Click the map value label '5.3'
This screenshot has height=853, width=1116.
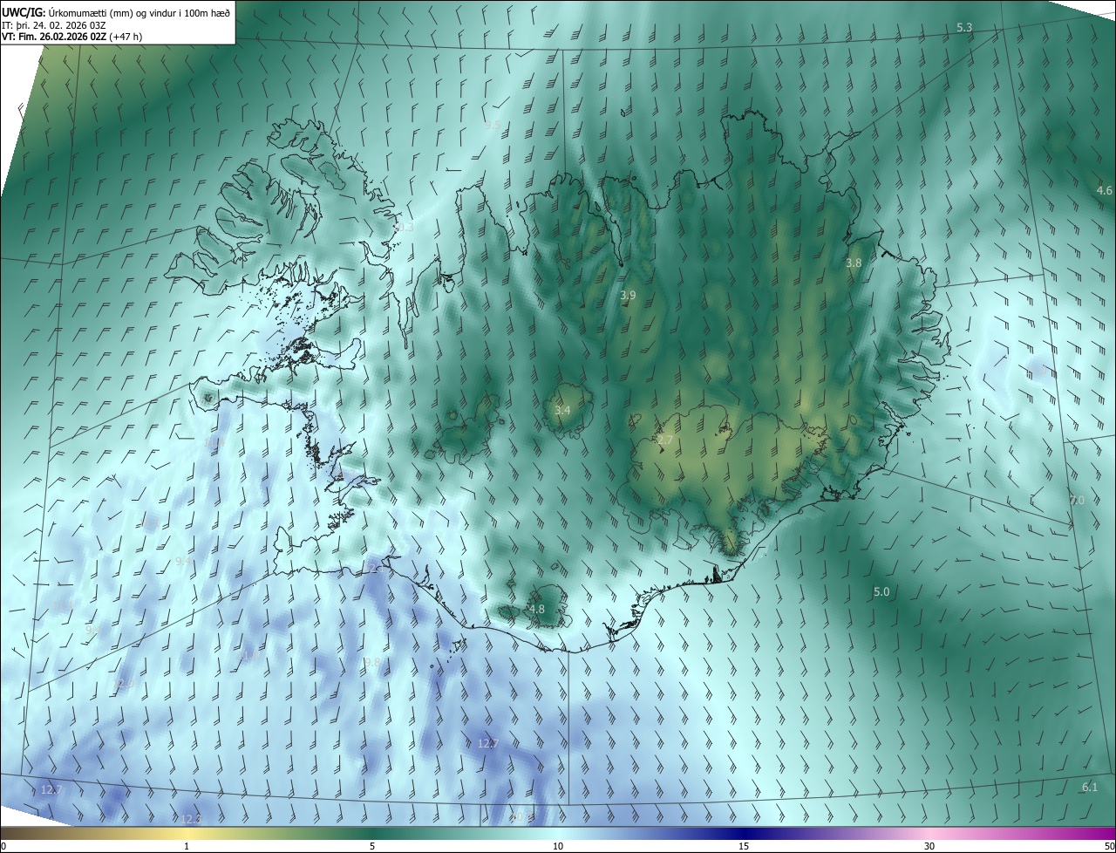coord(964,28)
